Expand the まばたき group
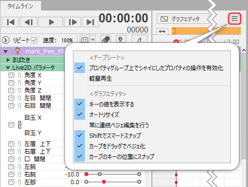Viewport: 248px width, 187px height. pyautogui.click(x=8, y=60)
